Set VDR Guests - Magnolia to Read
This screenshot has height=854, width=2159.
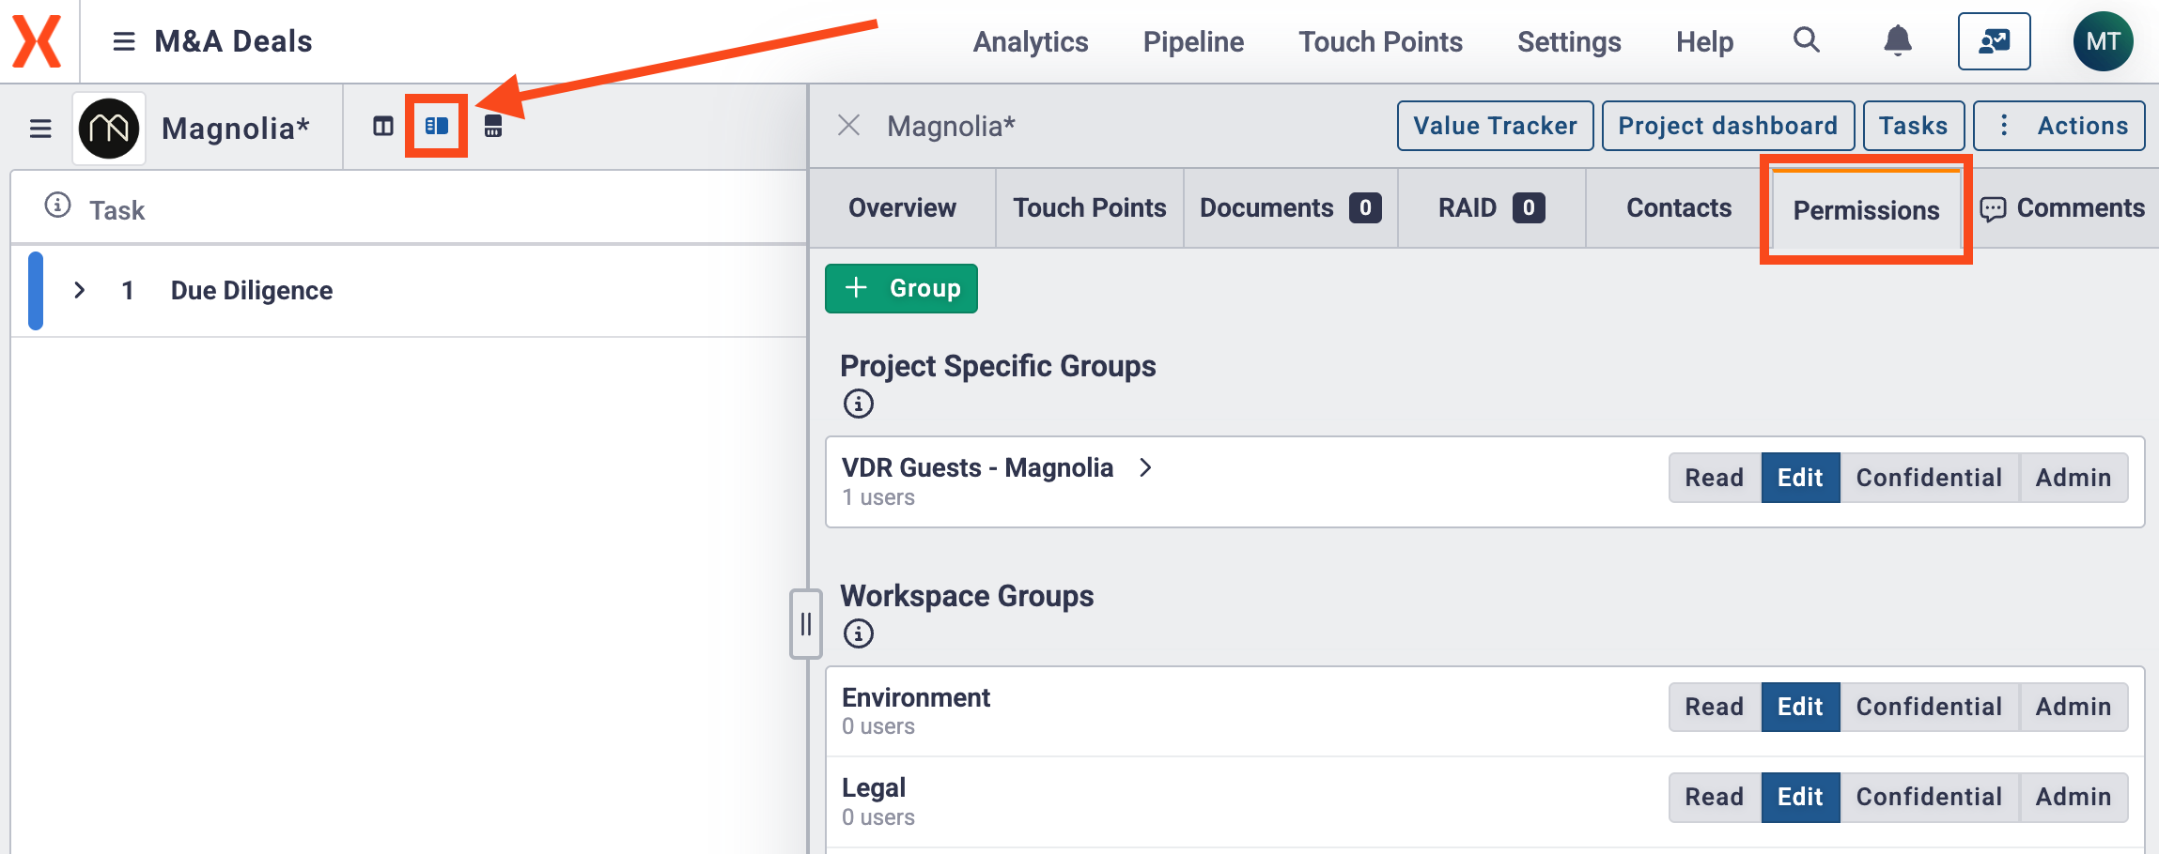1715,478
